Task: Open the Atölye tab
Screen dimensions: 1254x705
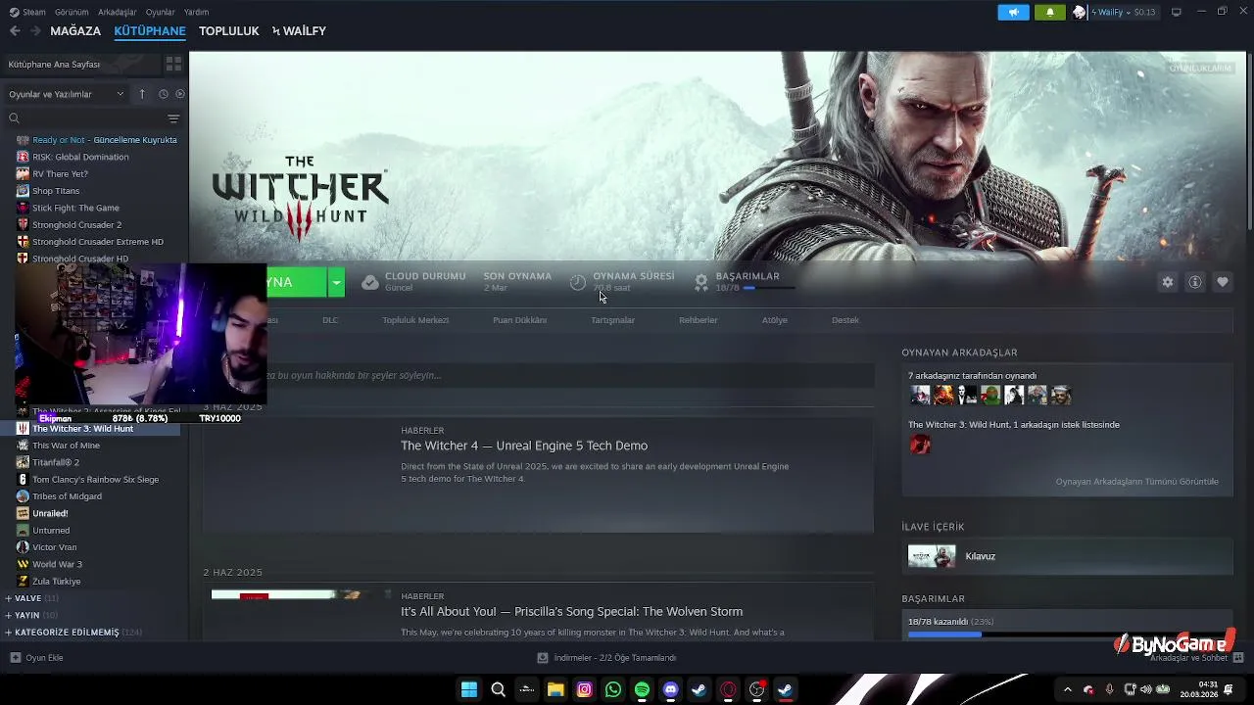Action: (775, 320)
